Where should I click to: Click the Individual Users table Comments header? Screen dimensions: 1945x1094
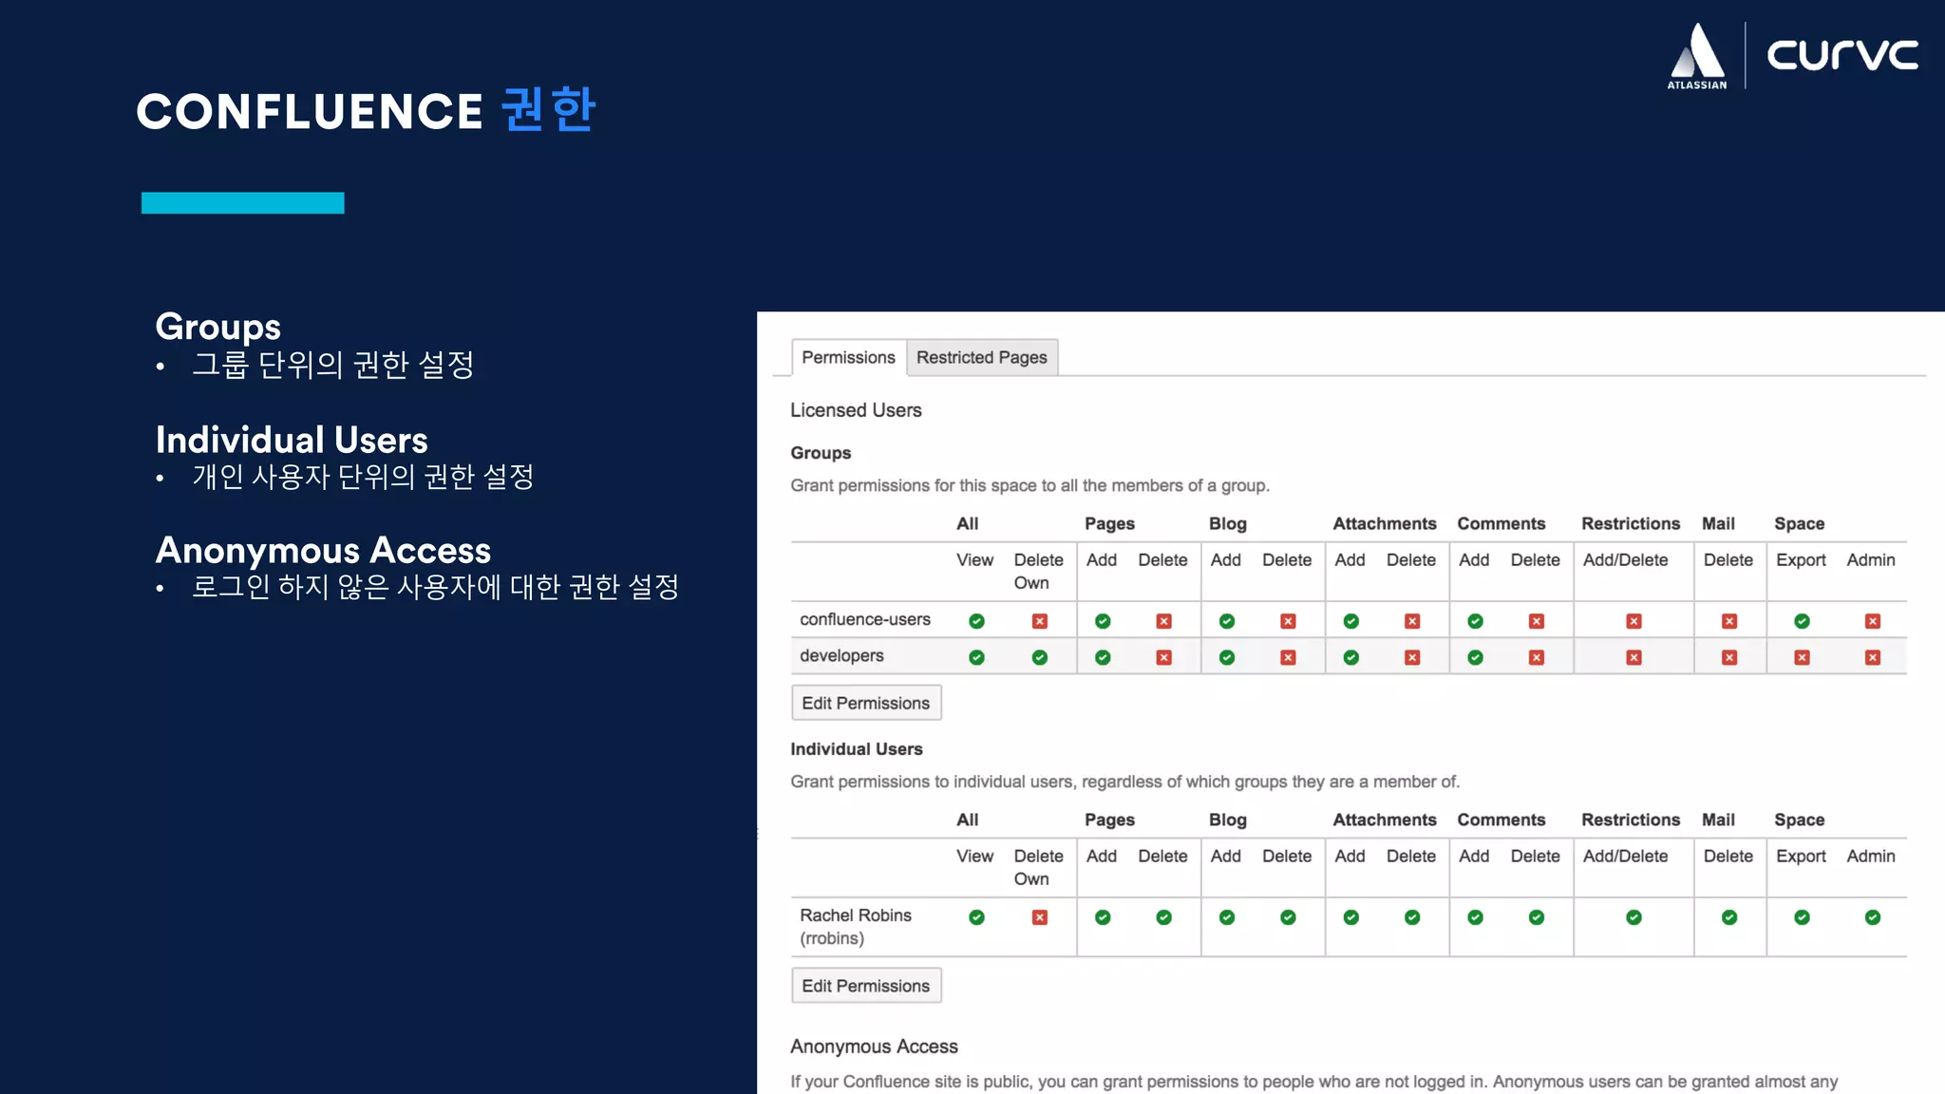[1501, 820]
